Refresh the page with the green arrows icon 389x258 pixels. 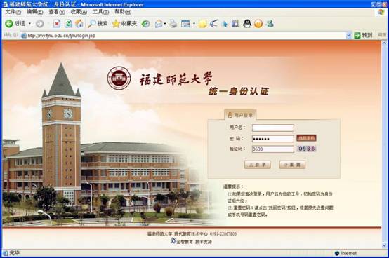coord(67,24)
